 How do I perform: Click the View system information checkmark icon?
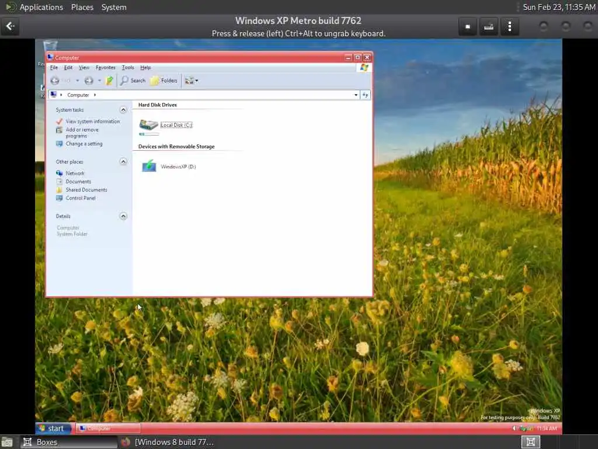pos(59,122)
